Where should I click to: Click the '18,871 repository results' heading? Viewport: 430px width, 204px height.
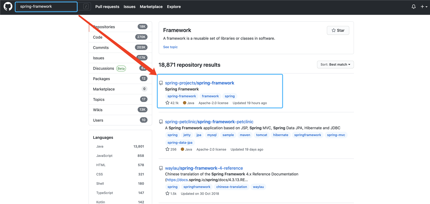pos(189,65)
